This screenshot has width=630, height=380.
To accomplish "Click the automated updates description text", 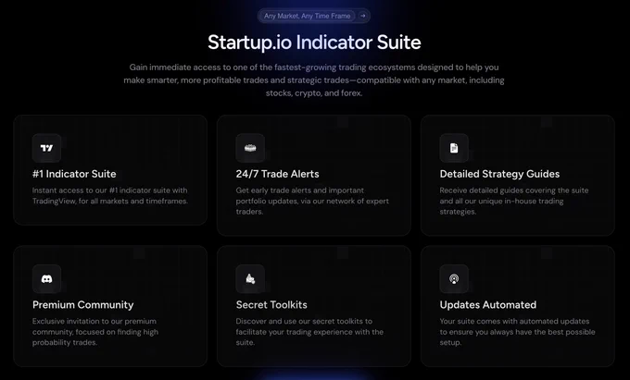I will point(518,332).
